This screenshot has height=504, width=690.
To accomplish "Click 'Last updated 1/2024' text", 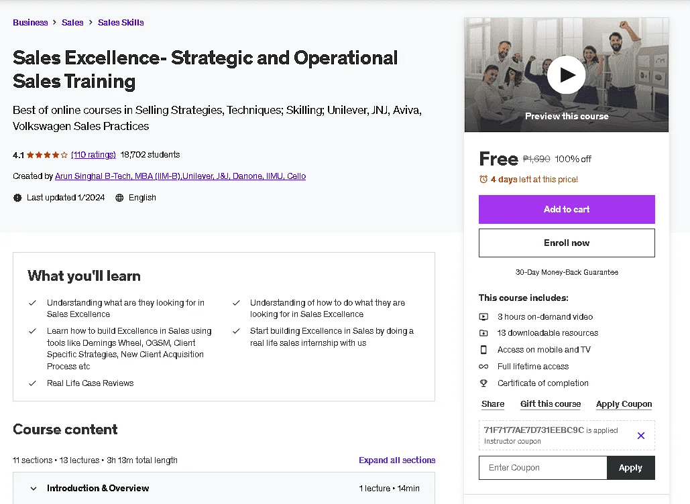I will [x=66, y=198].
